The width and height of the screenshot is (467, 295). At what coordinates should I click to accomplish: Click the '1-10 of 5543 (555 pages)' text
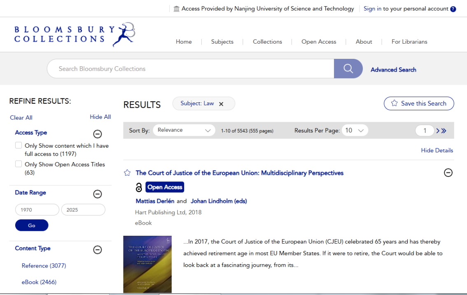[x=247, y=131]
